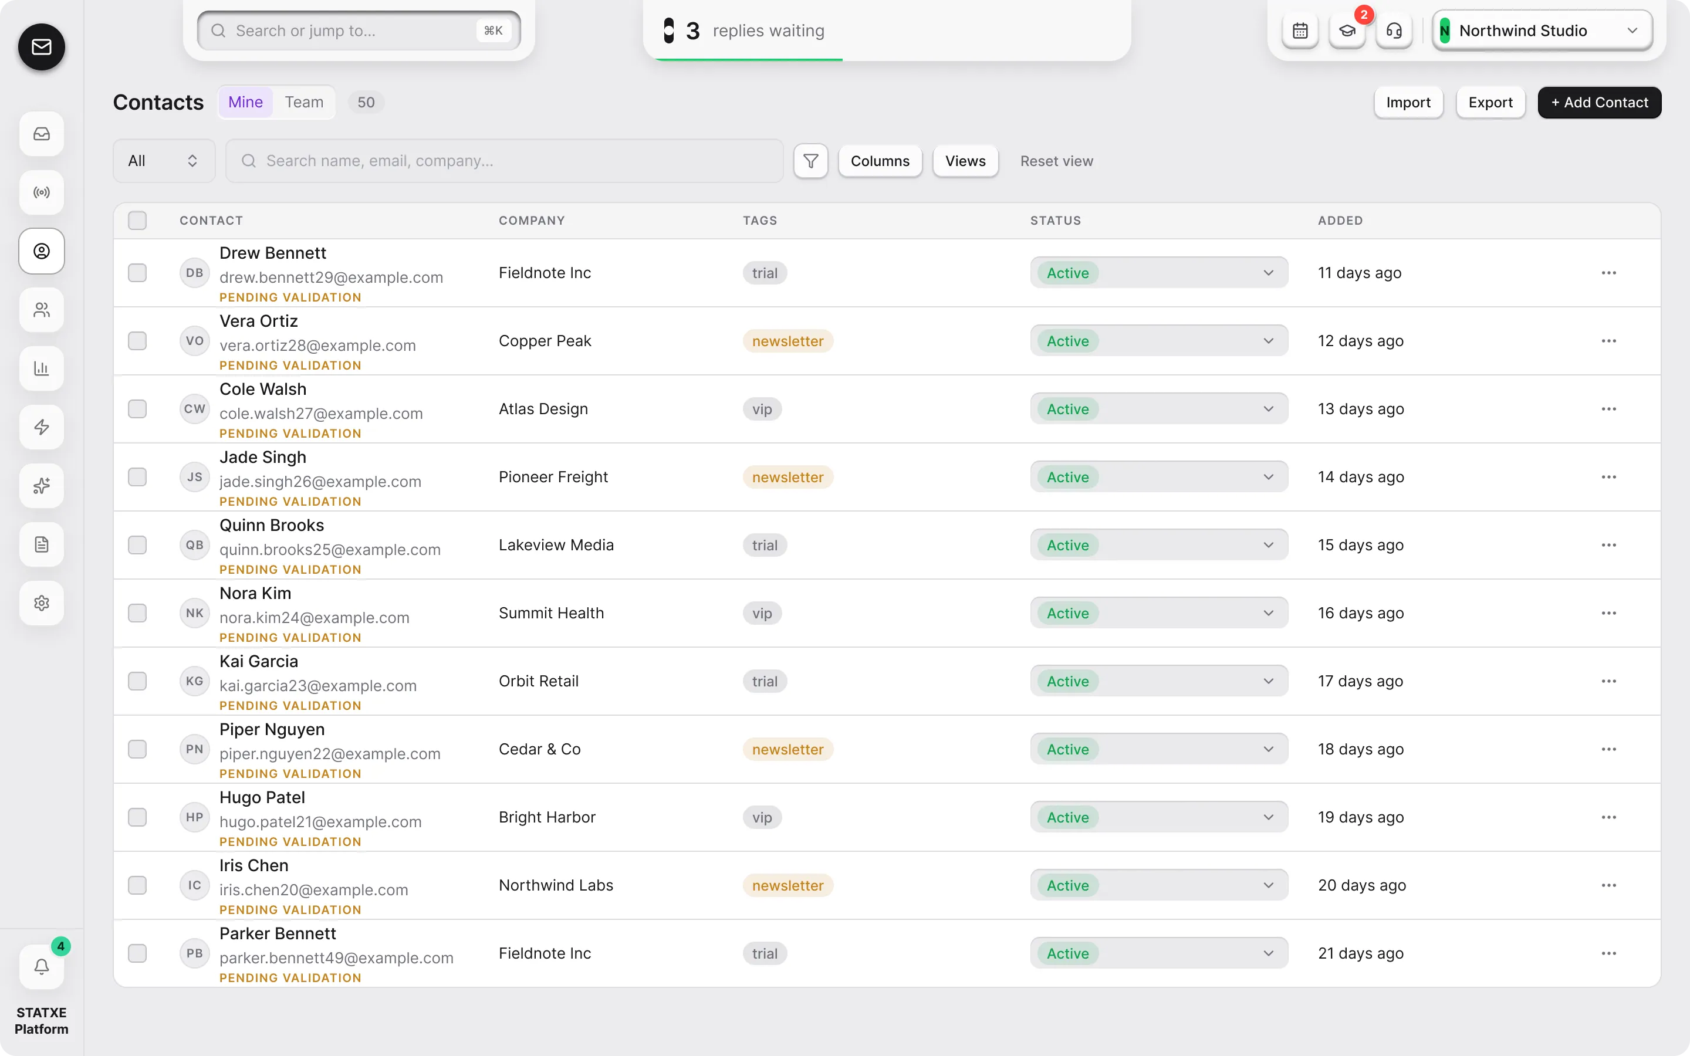Click the Export button
The image size is (1690, 1056).
[1490, 103]
